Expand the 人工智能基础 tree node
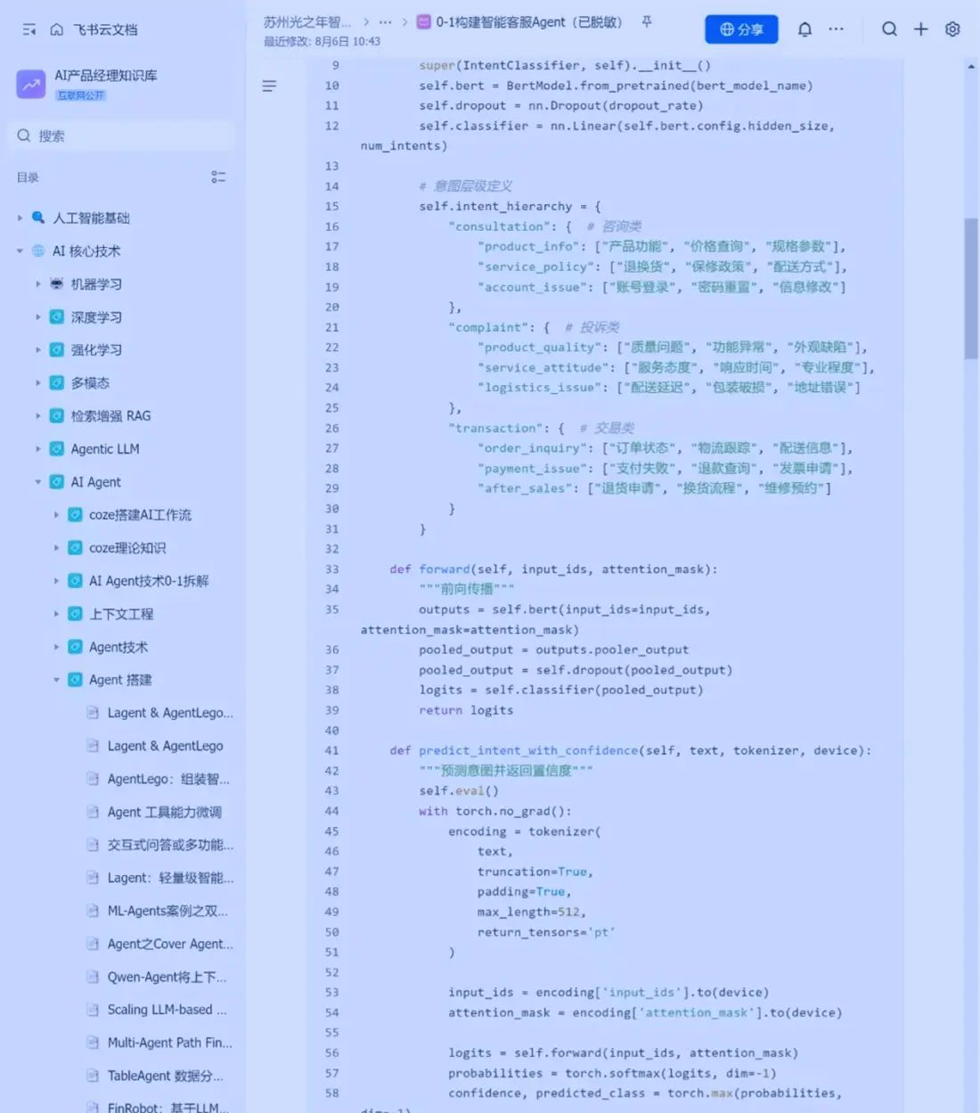Image resolution: width=980 pixels, height=1113 pixels. [20, 218]
